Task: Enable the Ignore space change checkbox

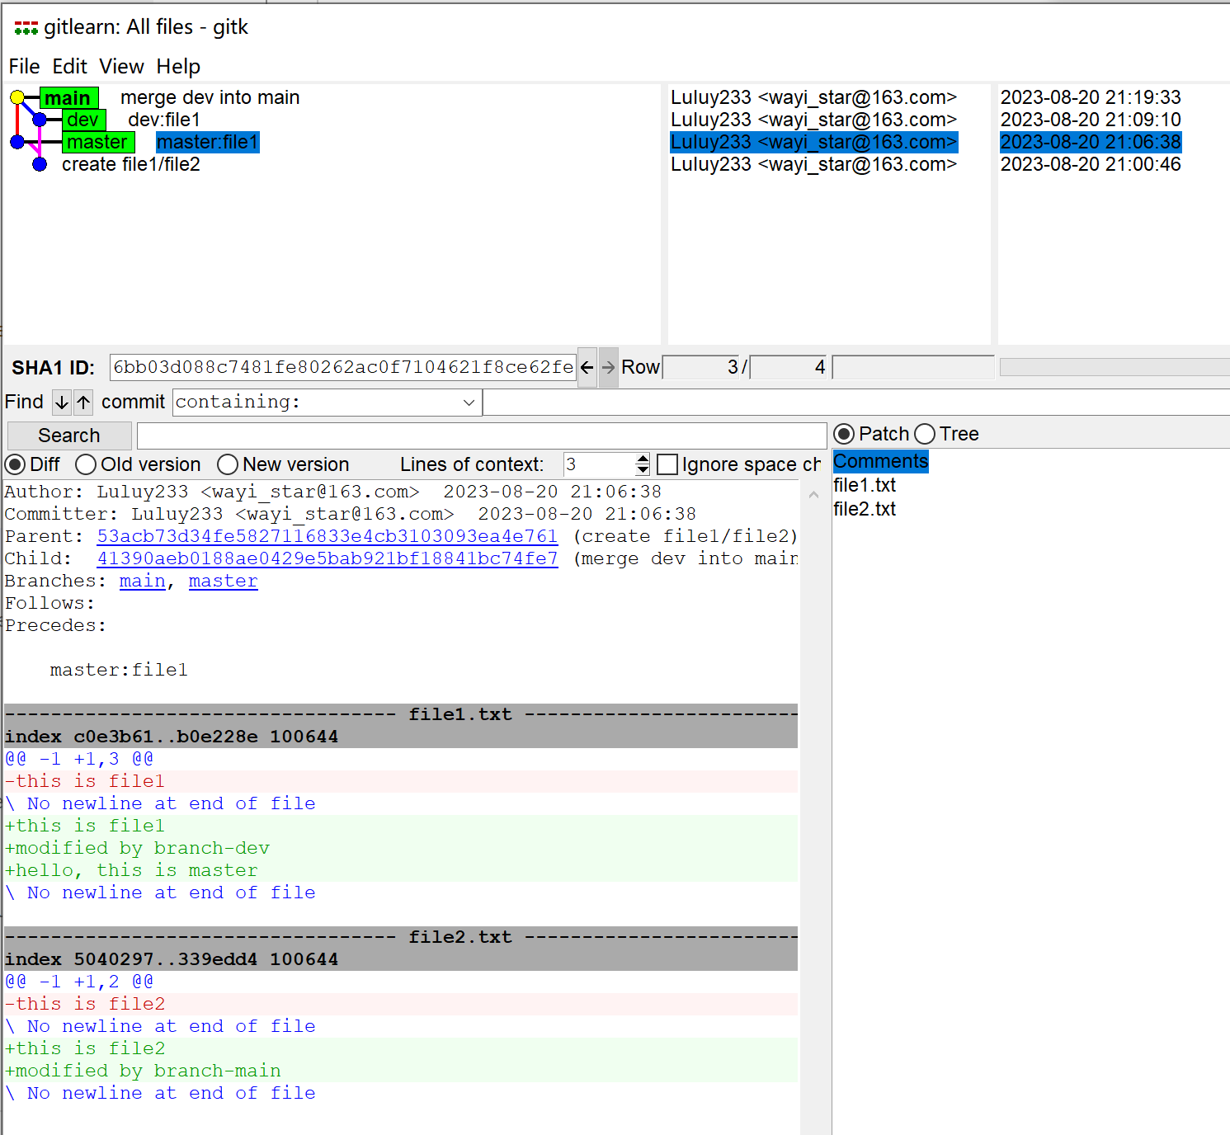Action: pyautogui.click(x=667, y=465)
